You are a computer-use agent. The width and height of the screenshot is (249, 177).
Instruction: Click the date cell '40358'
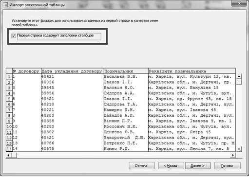[x=73, y=121]
